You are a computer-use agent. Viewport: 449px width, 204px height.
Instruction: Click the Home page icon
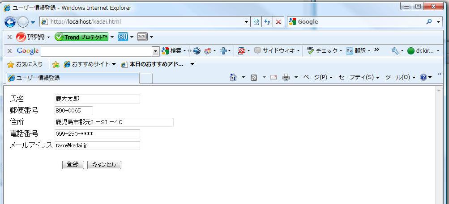click(233, 78)
